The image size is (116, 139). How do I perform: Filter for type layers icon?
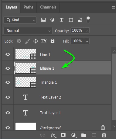pos(62,20)
